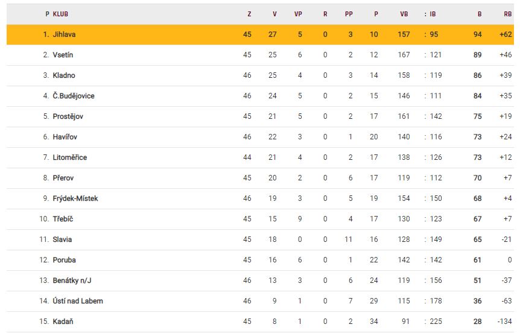The width and height of the screenshot is (520, 336).
Task: Click the Benátky n/J club name
Action: point(72,281)
